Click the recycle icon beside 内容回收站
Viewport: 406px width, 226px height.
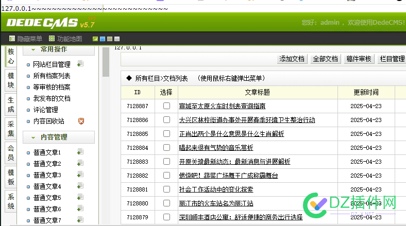tap(81, 121)
